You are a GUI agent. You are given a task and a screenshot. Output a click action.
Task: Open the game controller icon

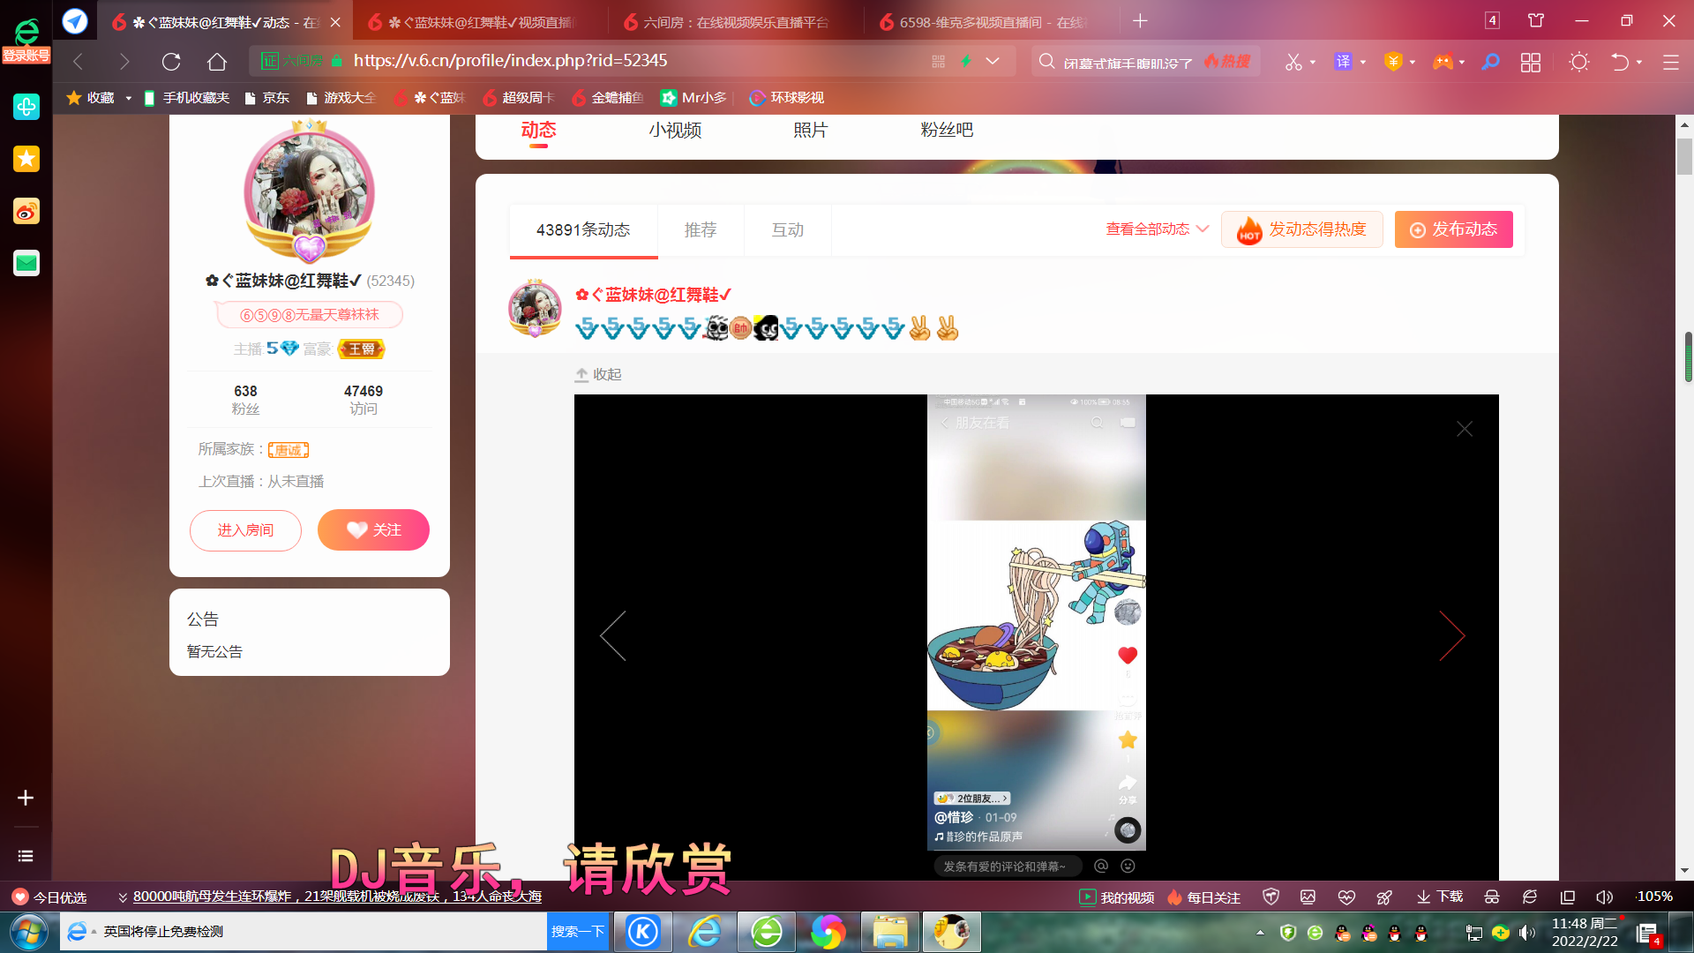click(1443, 62)
